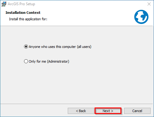Click the '(Administrator)' part of the second option
154x117 pixels.
point(58,61)
